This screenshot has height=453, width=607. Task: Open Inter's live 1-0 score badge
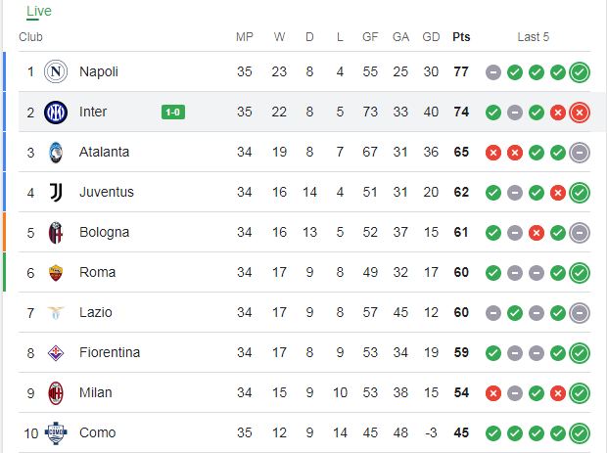click(173, 113)
